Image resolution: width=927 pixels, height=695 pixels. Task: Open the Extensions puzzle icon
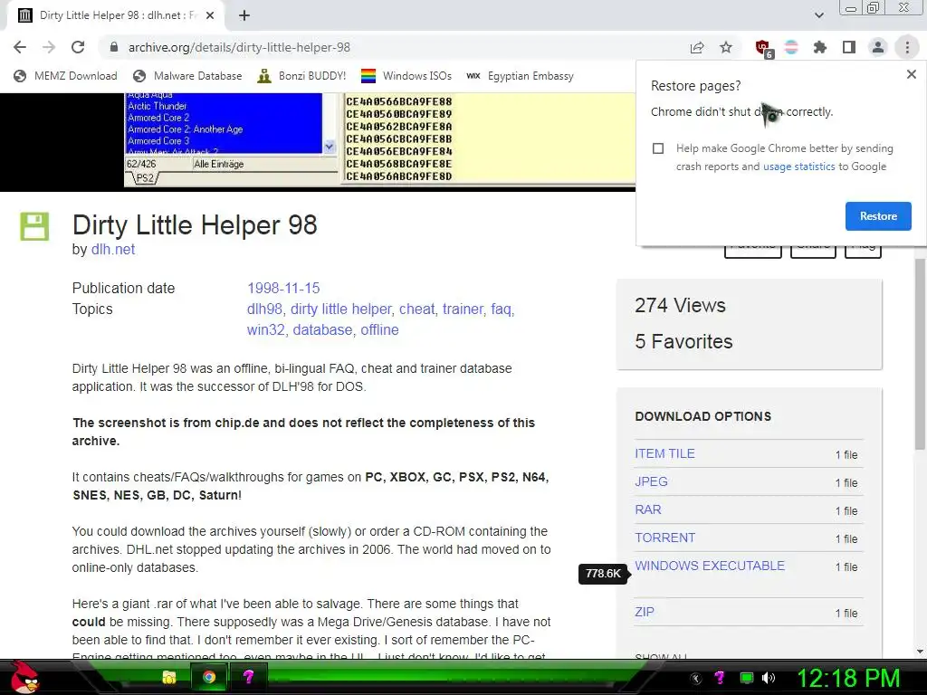(820, 47)
